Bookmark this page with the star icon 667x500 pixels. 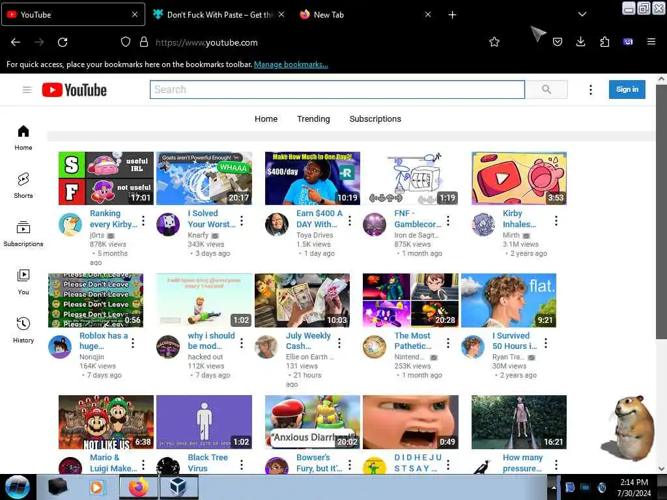(x=494, y=42)
